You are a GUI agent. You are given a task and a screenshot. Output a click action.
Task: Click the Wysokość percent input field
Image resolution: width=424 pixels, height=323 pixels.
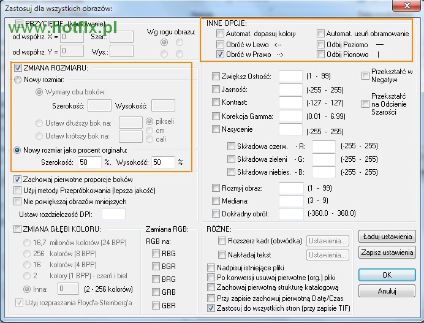tap(164, 162)
